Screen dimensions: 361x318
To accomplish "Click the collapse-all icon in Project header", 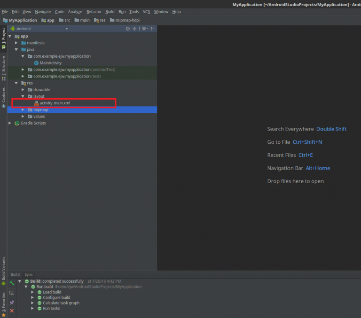I will (135, 29).
